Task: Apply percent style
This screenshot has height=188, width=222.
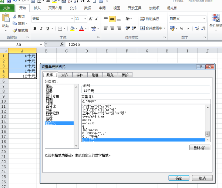Action: pyautogui.click(x=182, y=28)
